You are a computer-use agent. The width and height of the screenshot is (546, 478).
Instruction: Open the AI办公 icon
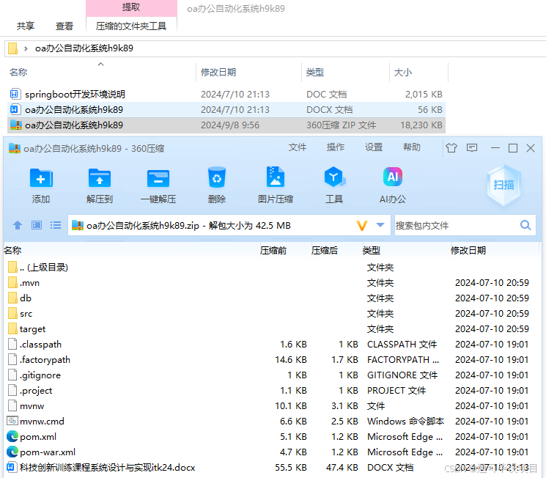point(393,177)
